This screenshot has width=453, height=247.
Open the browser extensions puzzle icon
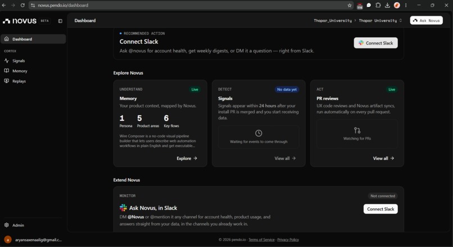[378, 5]
